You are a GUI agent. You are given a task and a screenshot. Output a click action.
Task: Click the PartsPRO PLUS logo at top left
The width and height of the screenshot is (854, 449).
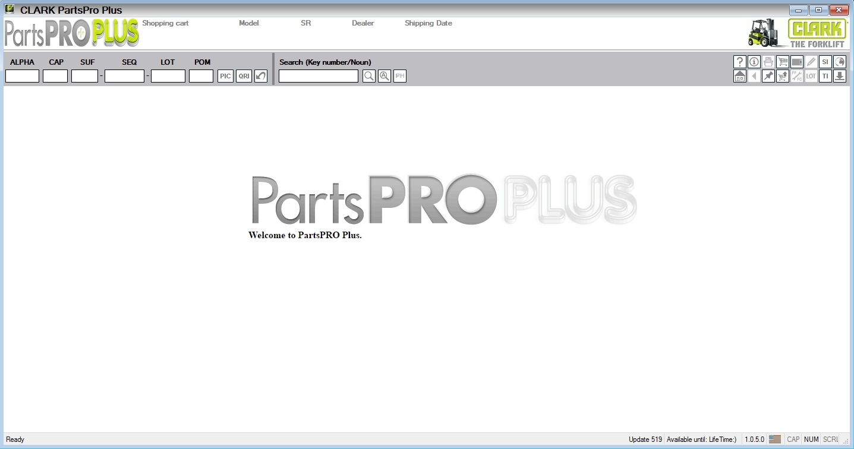(72, 33)
